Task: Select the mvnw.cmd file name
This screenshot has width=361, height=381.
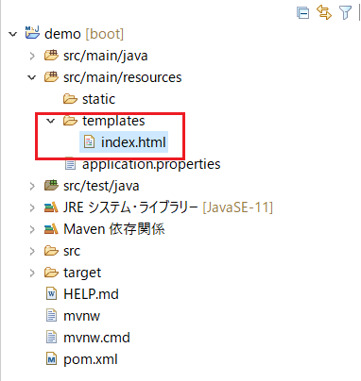Action: pos(96,338)
